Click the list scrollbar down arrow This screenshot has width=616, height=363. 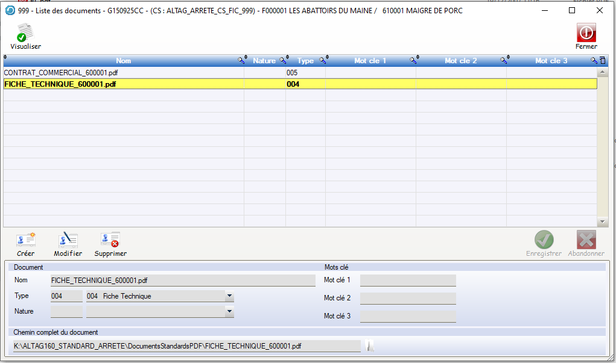coord(601,222)
